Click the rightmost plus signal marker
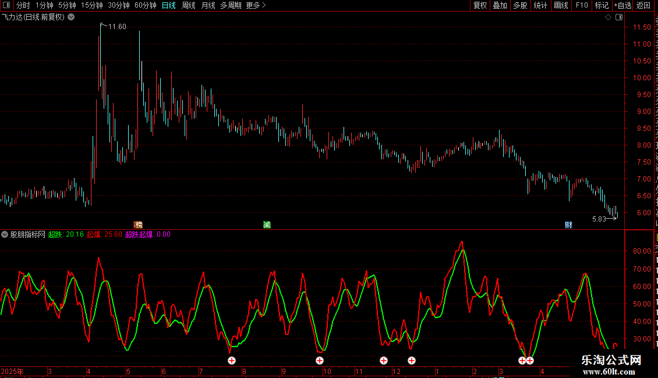 530,361
